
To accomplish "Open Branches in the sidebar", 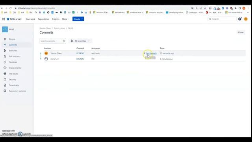I will (13, 50).
